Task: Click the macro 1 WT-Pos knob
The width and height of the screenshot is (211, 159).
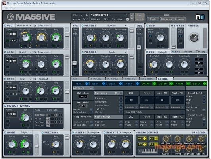Action: tap(166, 139)
